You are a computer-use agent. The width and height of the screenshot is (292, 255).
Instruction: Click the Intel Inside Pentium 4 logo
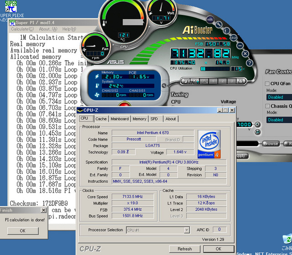209,144
